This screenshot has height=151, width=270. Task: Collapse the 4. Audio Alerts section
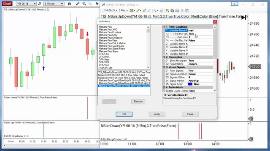click(164, 87)
